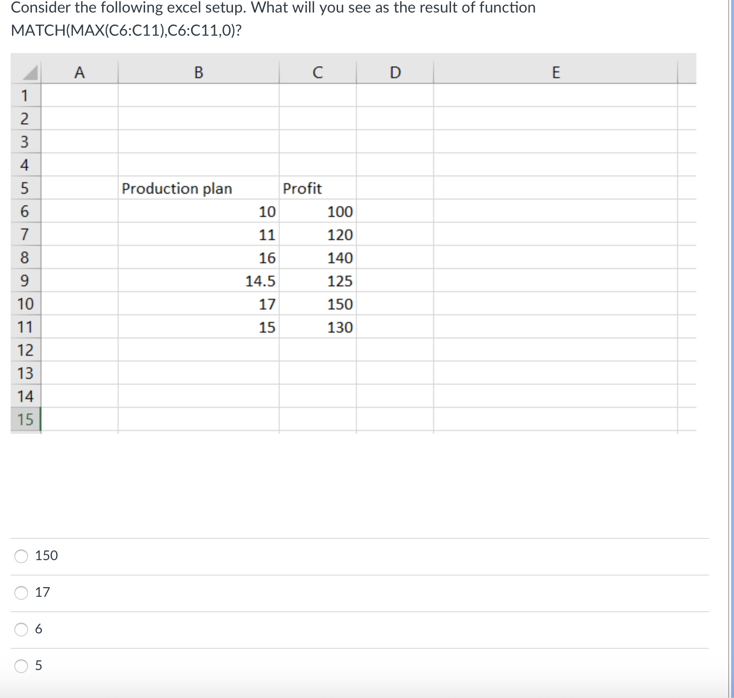The image size is (734, 698).
Task: Select the cell containing 150
Action: coord(338,304)
